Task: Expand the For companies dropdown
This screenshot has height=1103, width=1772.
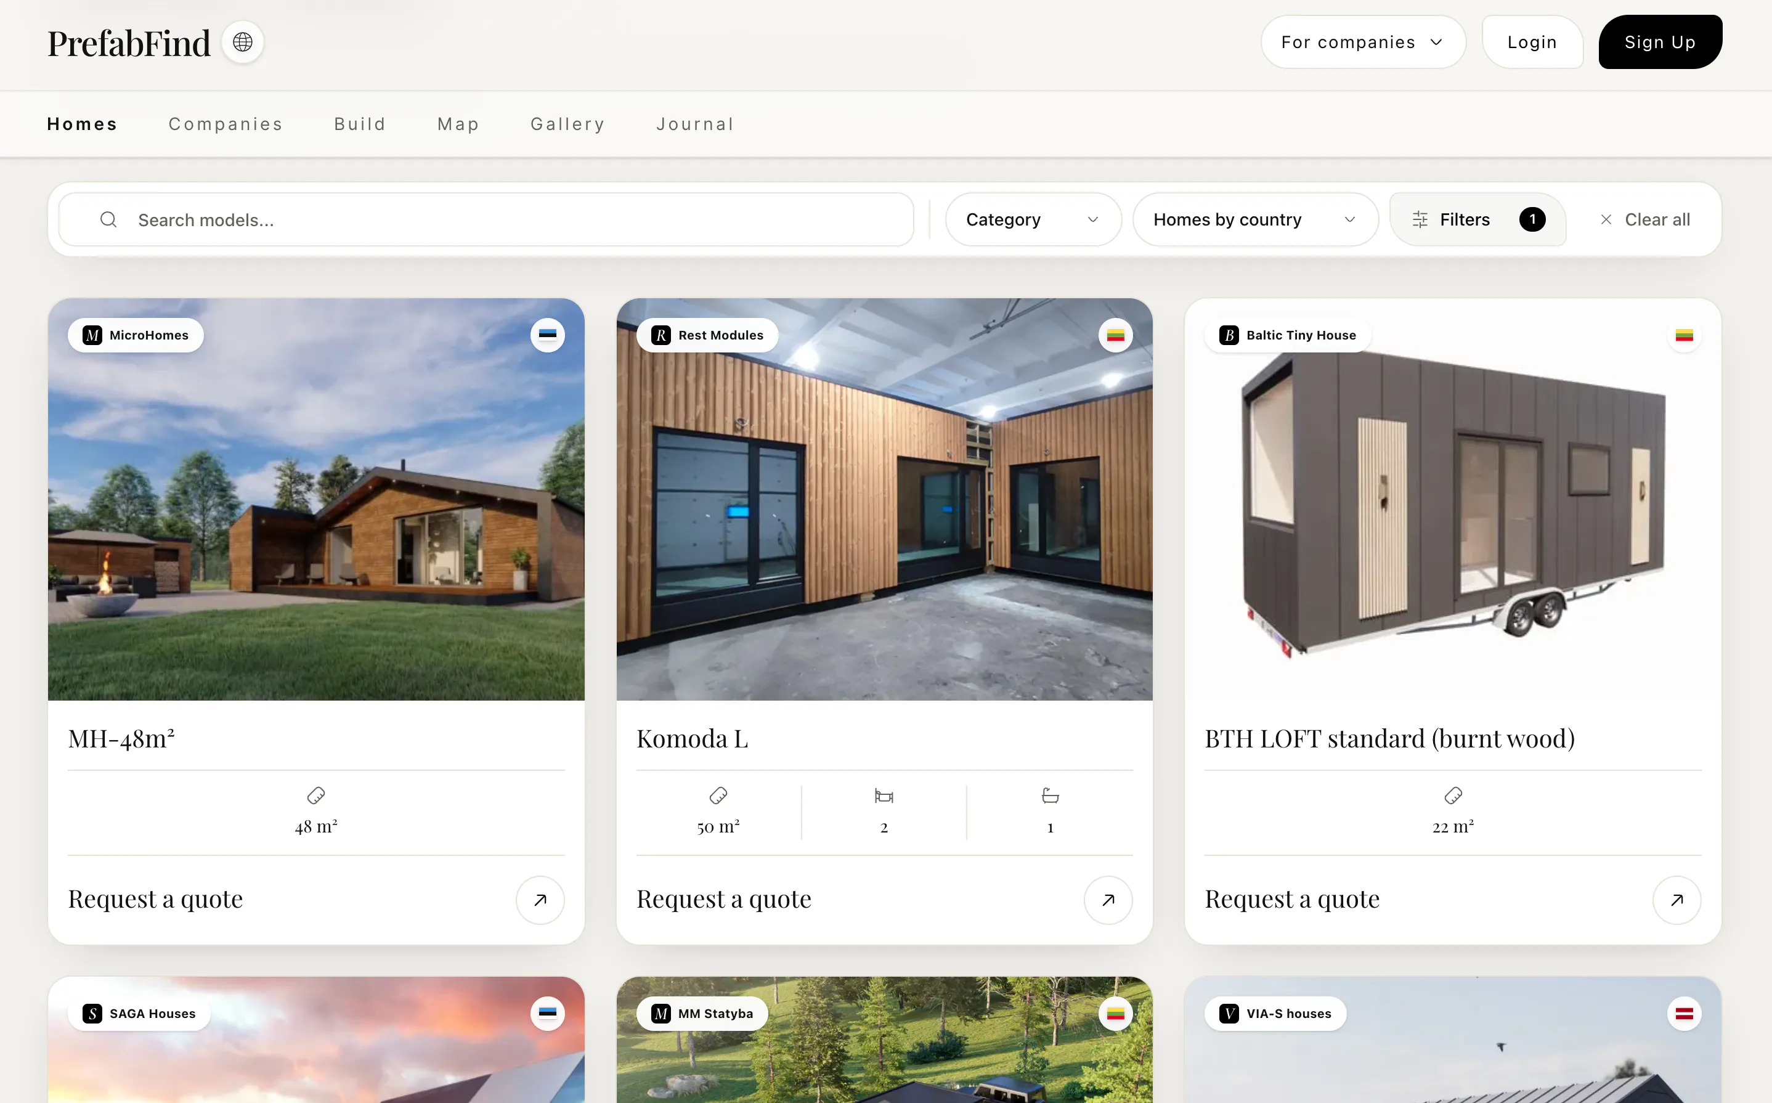Action: (x=1363, y=43)
